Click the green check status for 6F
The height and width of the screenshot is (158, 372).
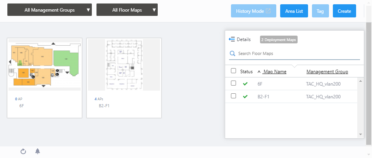click(245, 84)
